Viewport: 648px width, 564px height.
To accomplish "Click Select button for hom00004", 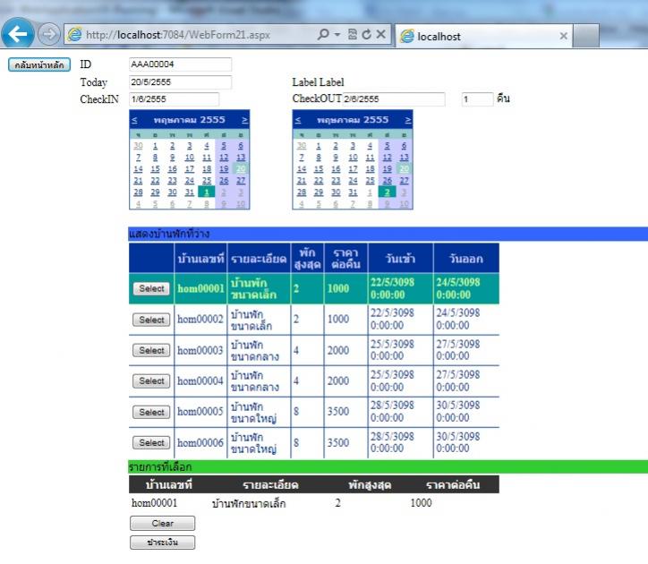I will click(151, 380).
